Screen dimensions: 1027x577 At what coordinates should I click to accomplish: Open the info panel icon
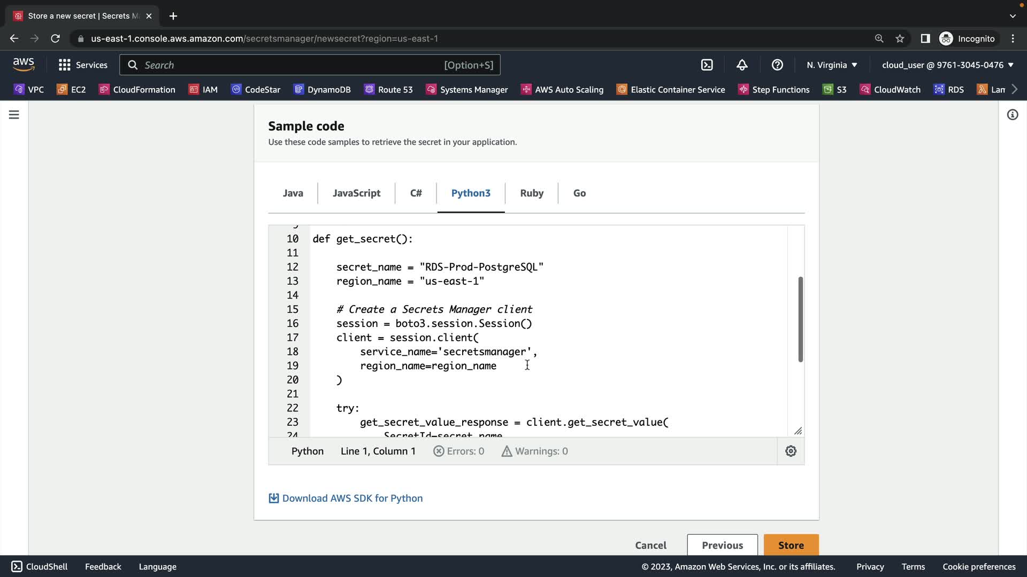pyautogui.click(x=1012, y=114)
